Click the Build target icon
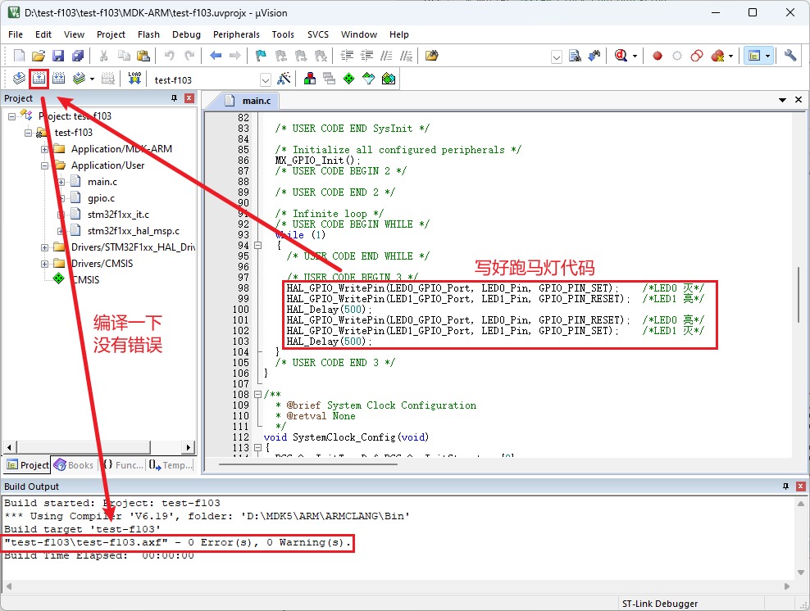The width and height of the screenshot is (810, 611). pos(39,79)
